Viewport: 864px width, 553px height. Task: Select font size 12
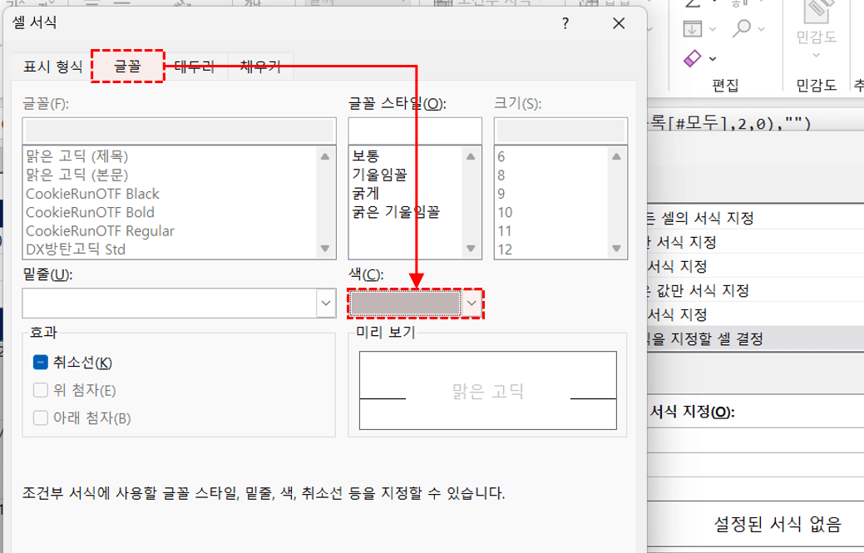[505, 249]
